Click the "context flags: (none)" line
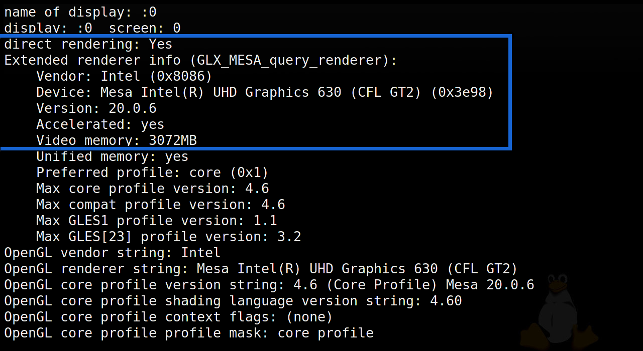The width and height of the screenshot is (643, 351). click(x=168, y=317)
